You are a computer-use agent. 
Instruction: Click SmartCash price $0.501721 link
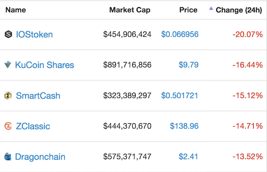click(x=180, y=95)
